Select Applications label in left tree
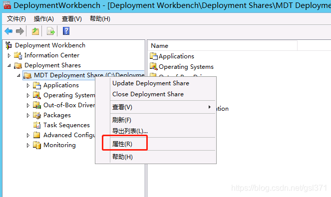The image size is (331, 197). (x=61, y=85)
